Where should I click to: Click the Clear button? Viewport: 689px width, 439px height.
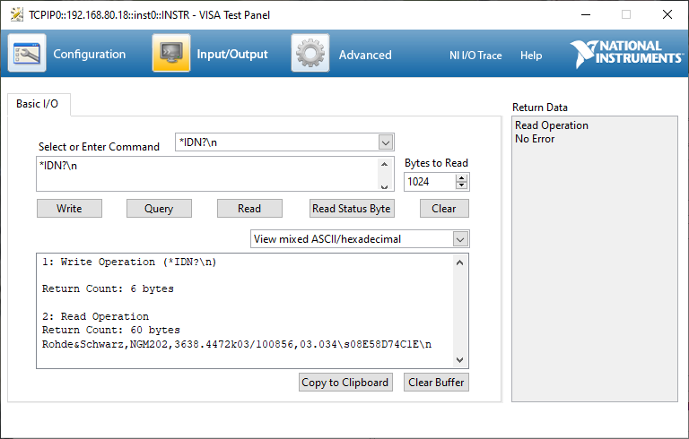point(444,209)
